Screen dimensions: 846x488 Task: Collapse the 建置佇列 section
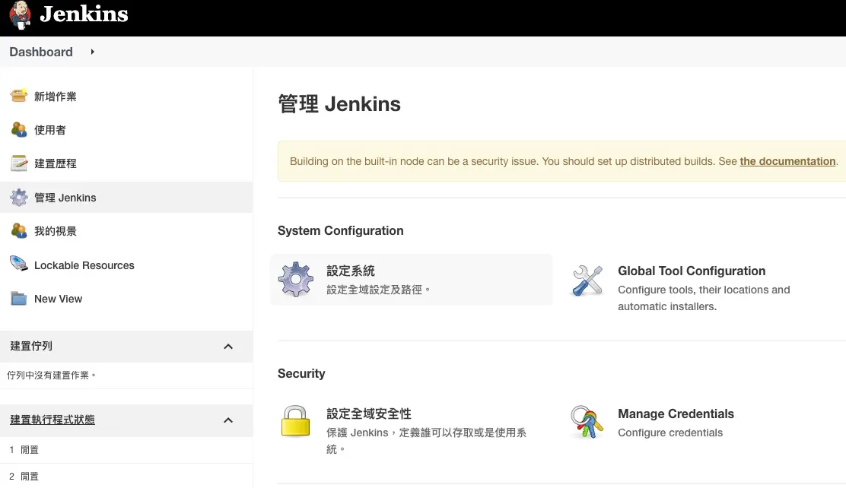(x=227, y=345)
